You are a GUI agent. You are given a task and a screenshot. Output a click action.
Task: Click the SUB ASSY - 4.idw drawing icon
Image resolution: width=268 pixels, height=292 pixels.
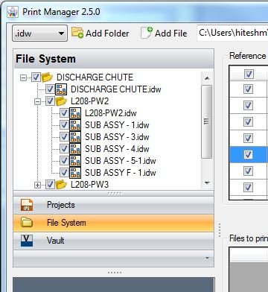75,149
